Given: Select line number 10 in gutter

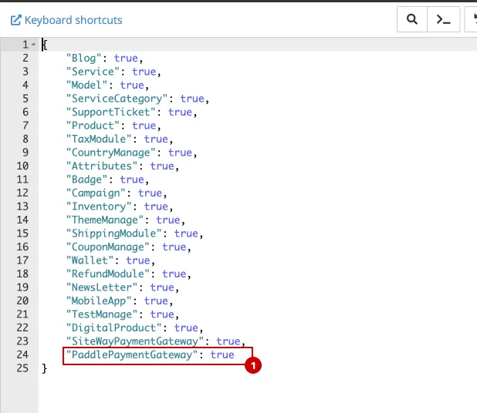Looking at the screenshot, I should click(x=22, y=166).
